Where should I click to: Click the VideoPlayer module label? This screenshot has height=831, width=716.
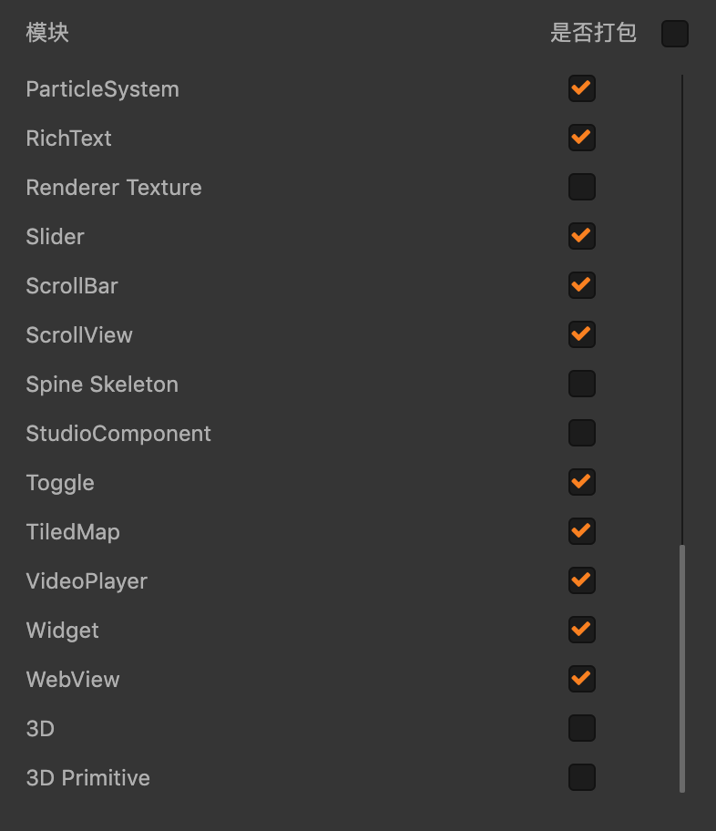pos(87,581)
